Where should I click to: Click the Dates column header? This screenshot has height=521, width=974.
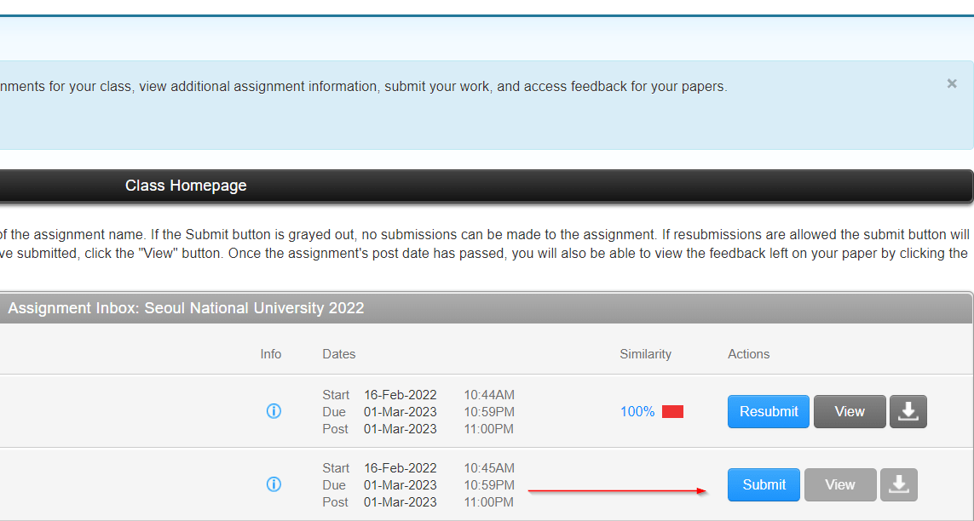(338, 354)
